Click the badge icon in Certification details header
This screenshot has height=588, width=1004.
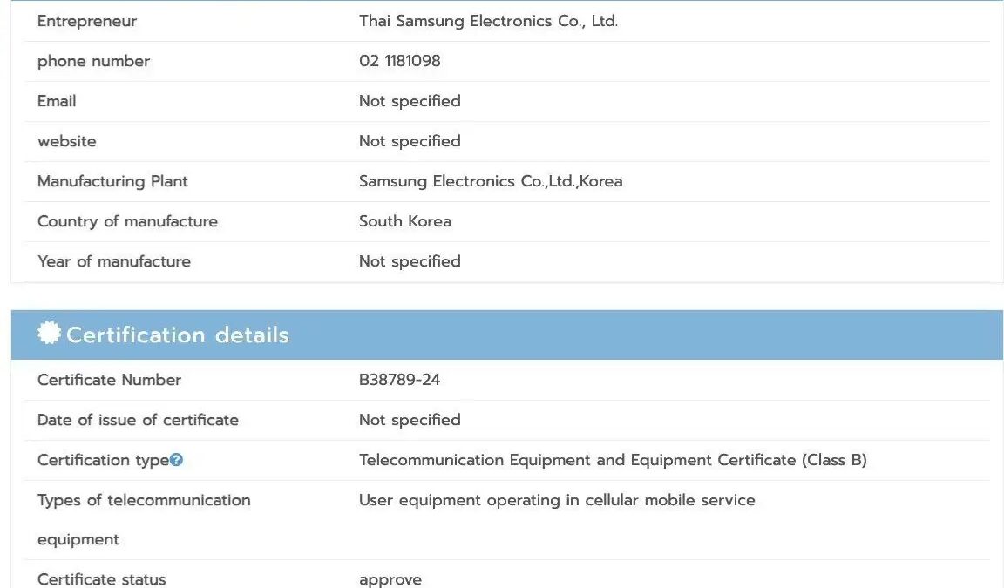pos(49,333)
